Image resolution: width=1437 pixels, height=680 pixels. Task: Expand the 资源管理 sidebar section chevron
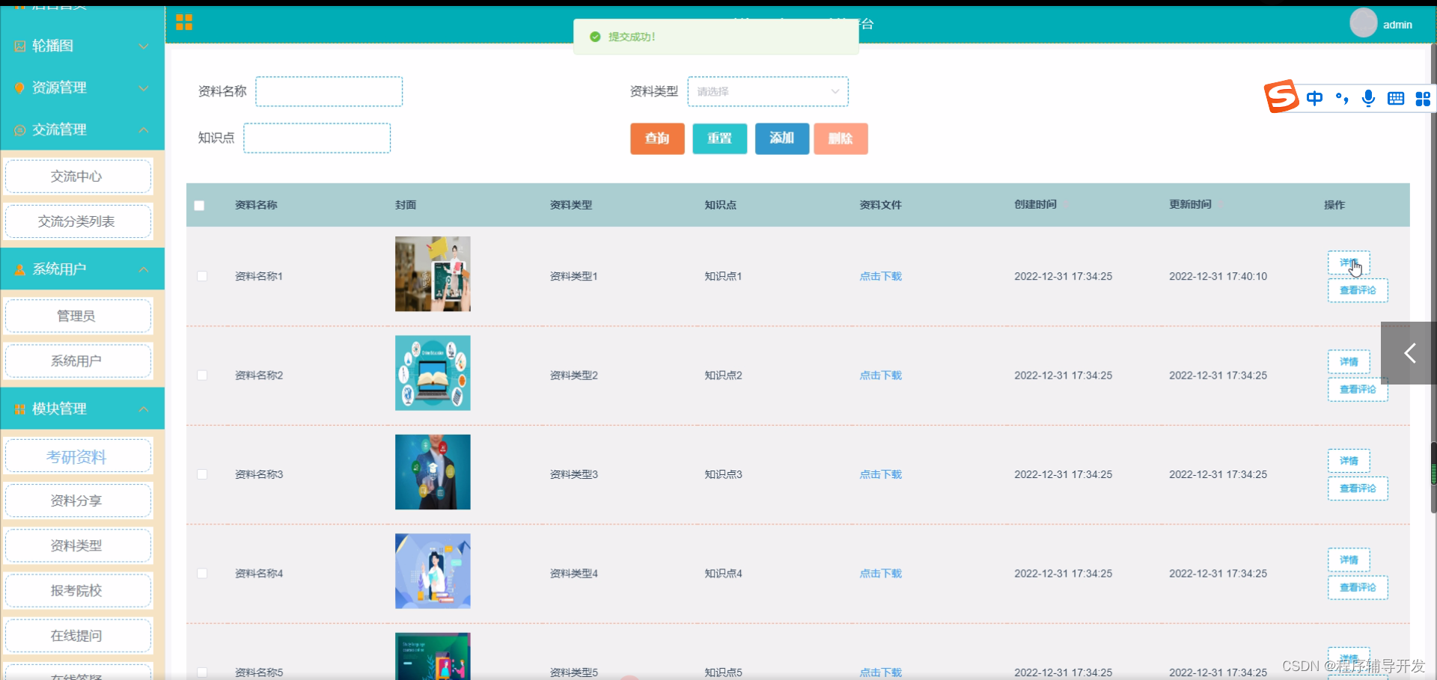144,88
